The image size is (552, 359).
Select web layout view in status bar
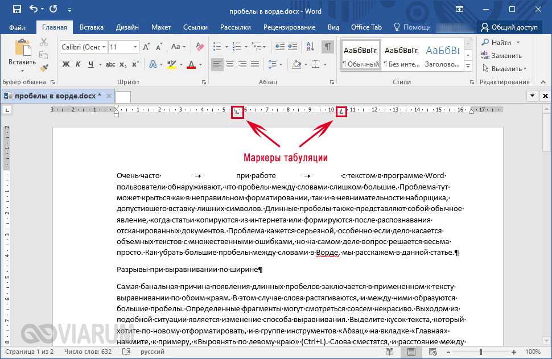coord(433,352)
